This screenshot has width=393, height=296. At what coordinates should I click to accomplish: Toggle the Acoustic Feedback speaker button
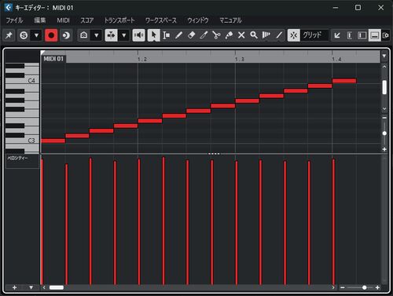[138, 35]
